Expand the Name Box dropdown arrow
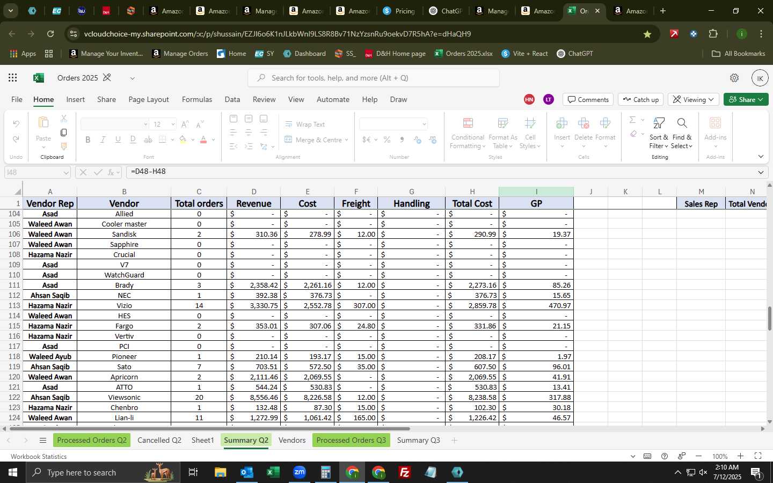773x483 pixels. click(x=66, y=172)
